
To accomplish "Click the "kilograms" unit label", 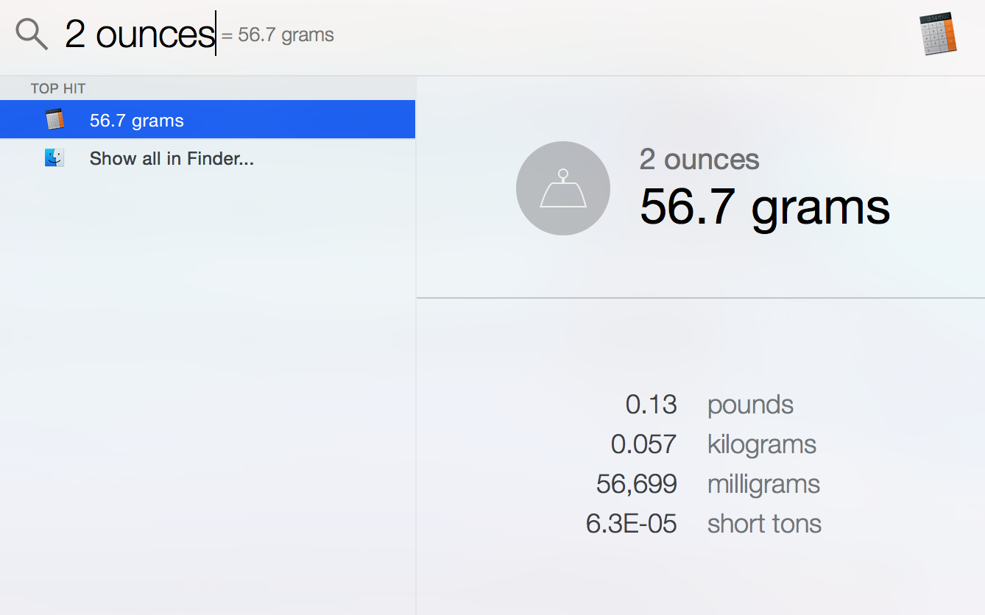I will coord(761,444).
